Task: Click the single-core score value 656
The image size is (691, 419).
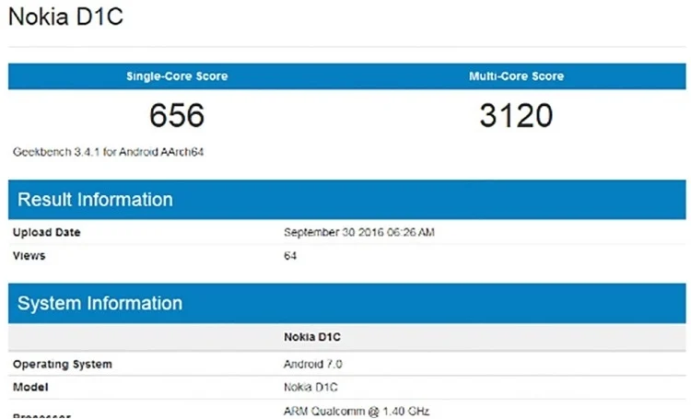Action: pos(177,115)
